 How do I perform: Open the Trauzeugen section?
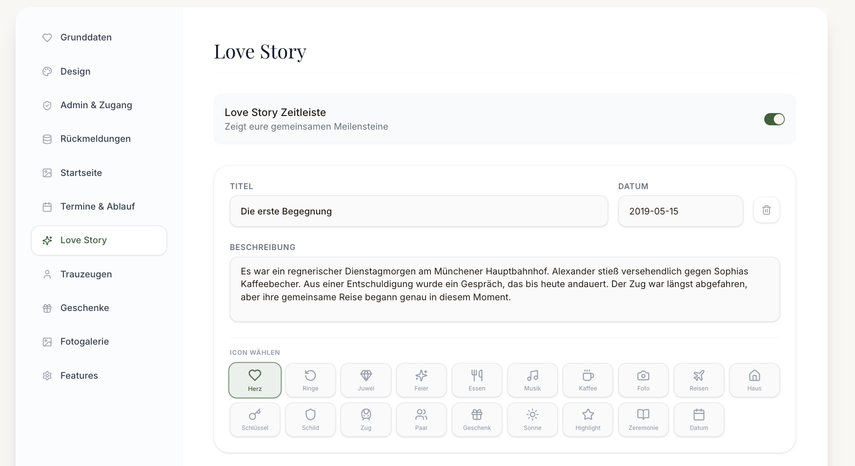[99, 274]
